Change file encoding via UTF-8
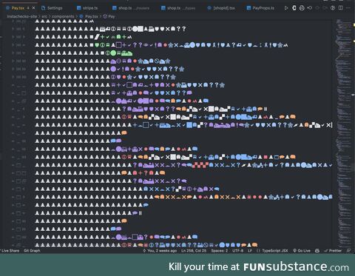This screenshot has width=355, height=276. [238, 251]
